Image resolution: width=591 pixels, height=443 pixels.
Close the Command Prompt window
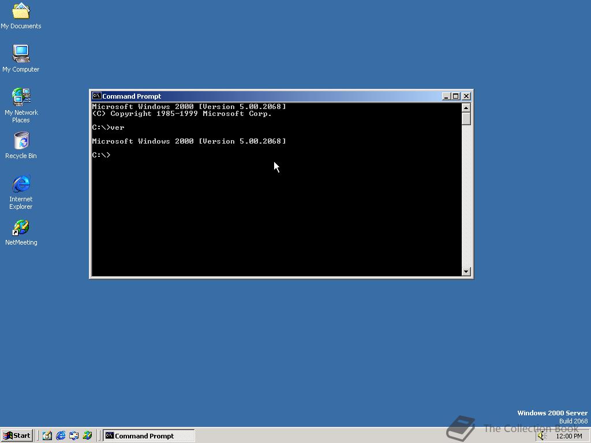click(x=466, y=96)
